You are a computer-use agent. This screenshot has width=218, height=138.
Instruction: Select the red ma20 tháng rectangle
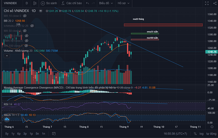tap(163, 25)
